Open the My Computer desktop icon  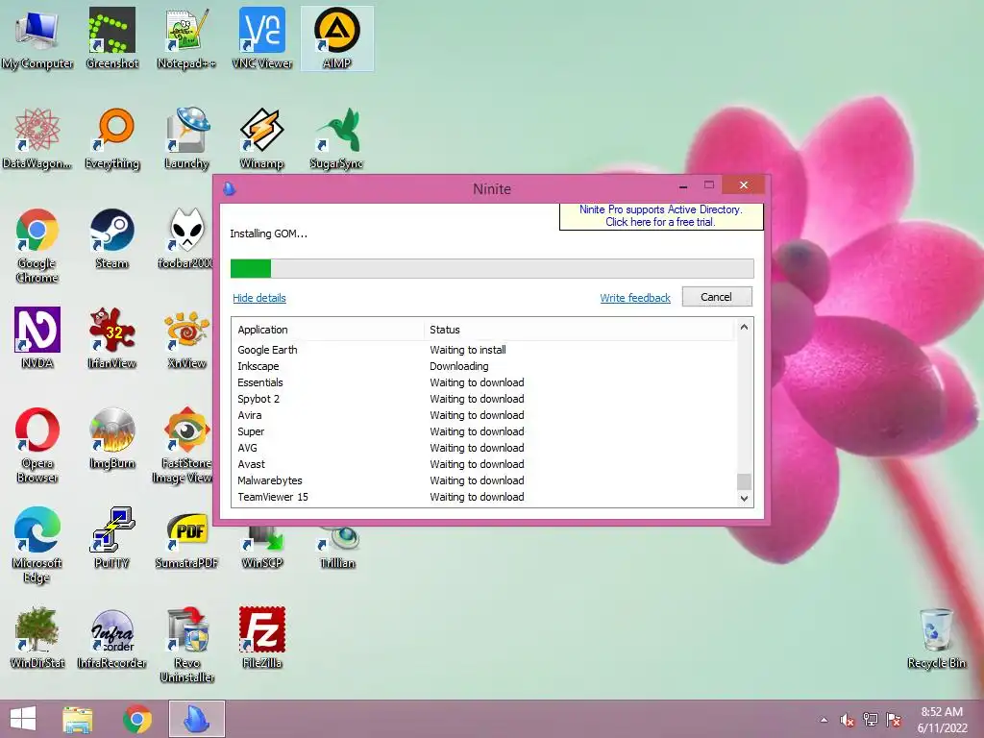tap(37, 38)
